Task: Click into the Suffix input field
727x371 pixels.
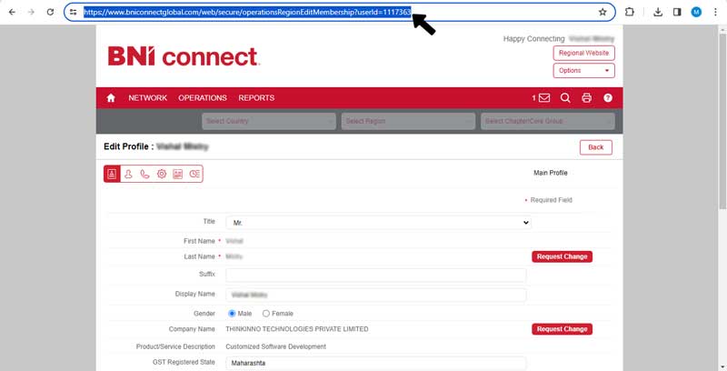Action: 376,275
